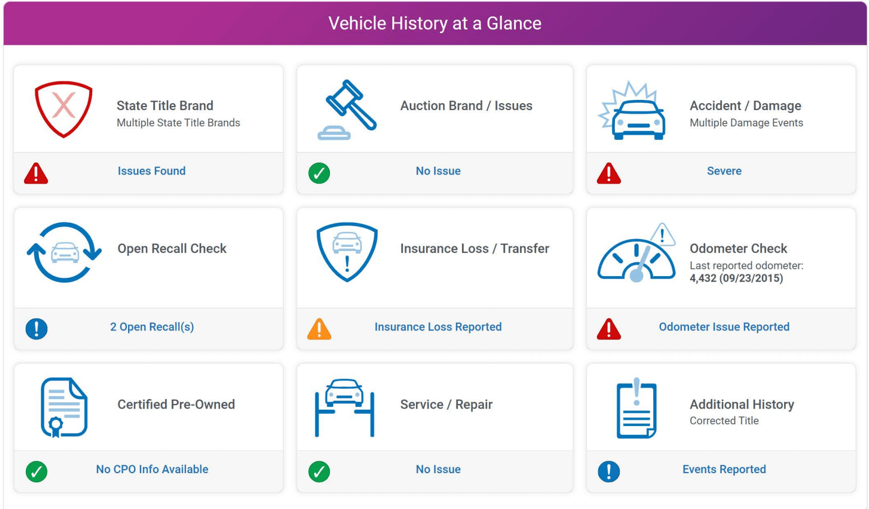Follow the Odometer Issue Reported link
Viewport: 869px width, 509px height.
coord(724,327)
